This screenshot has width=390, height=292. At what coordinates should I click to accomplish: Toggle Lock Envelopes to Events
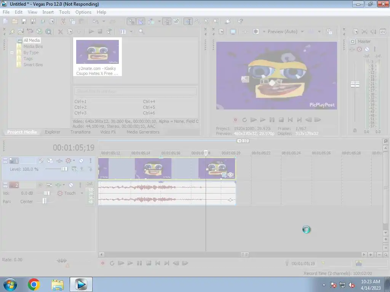167,21
